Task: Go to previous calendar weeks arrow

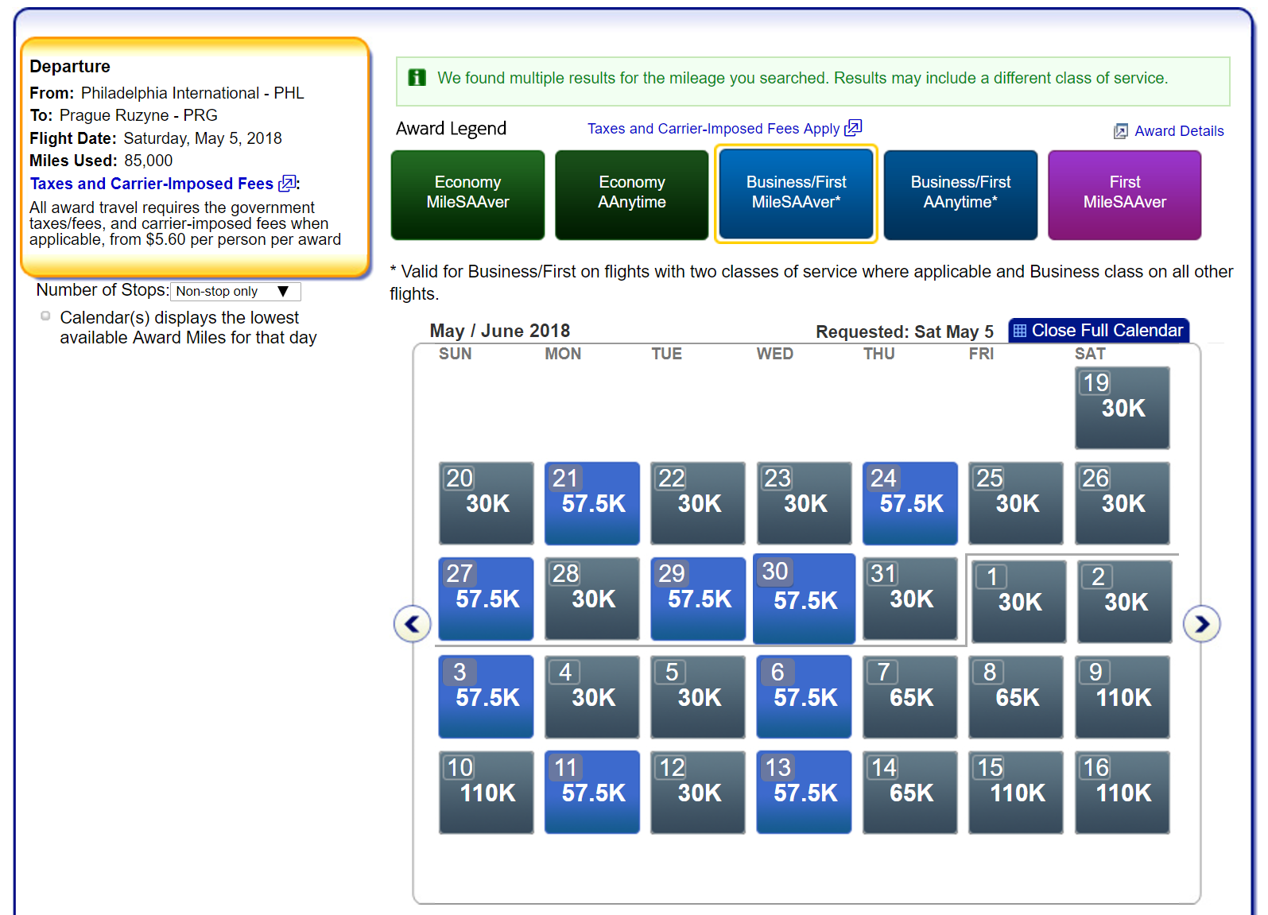Action: (412, 624)
